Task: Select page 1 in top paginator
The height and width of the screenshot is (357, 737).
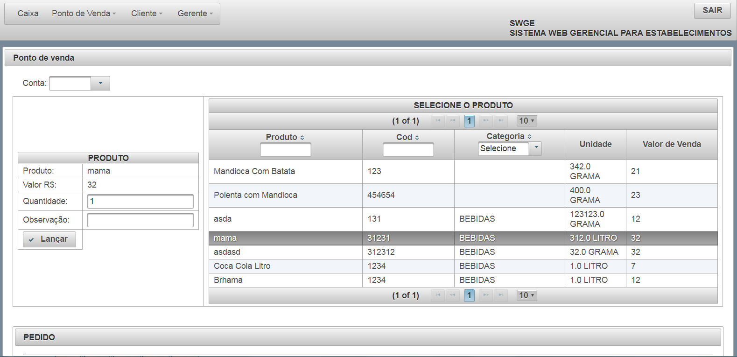Action: click(x=469, y=121)
